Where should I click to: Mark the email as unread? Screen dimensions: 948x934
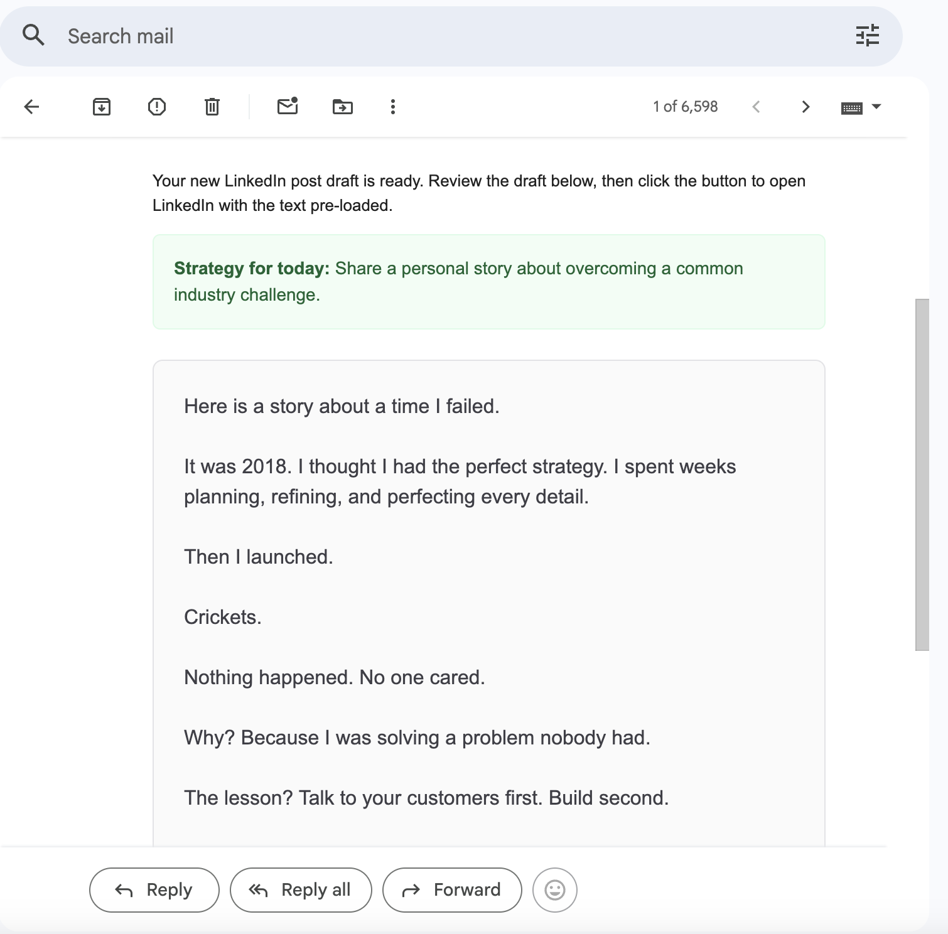coord(288,107)
